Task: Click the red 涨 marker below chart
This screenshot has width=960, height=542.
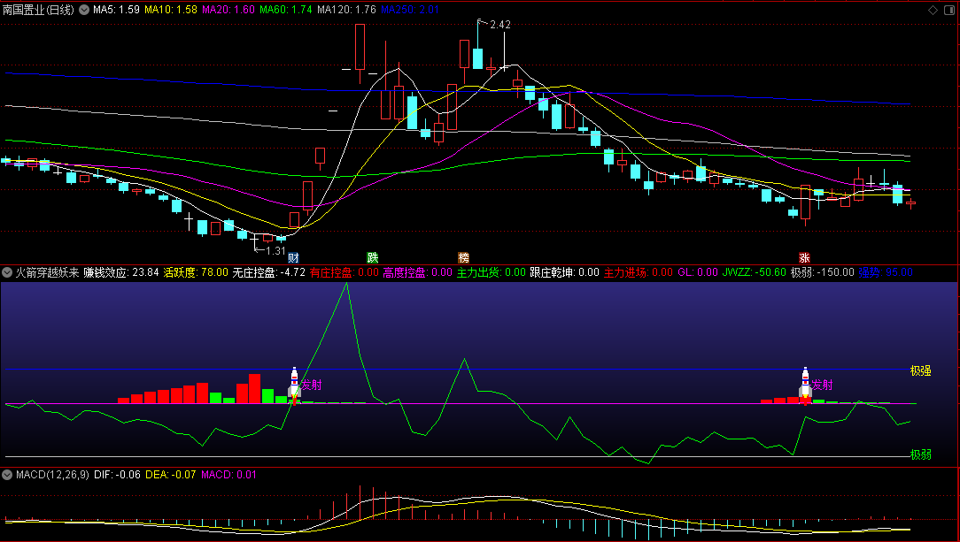Action: [804, 258]
